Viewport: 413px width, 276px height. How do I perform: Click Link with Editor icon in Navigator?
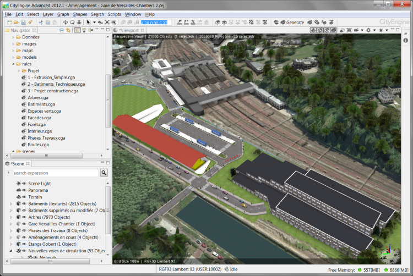pyautogui.click(x=68, y=30)
